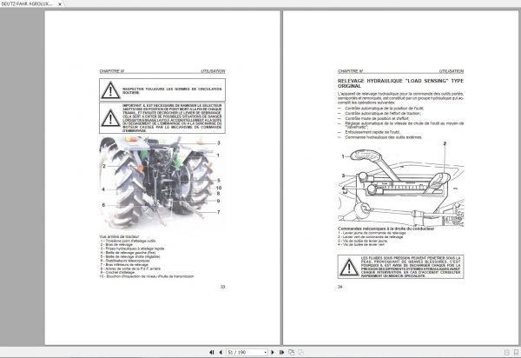
Task: Close the DEUTZ-FAHR AGROLUX document tab
Action: click(60, 4)
